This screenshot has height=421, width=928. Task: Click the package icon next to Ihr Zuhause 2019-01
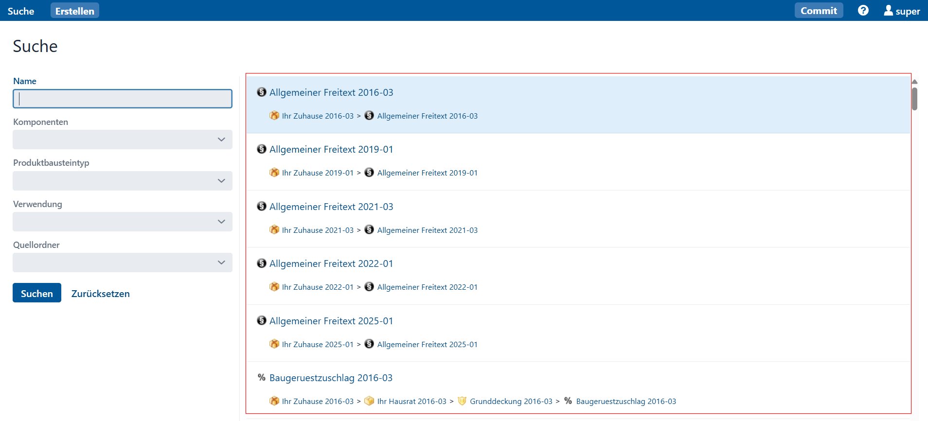coord(274,173)
